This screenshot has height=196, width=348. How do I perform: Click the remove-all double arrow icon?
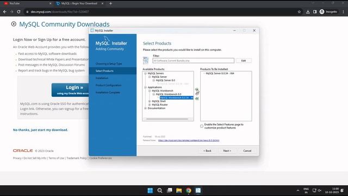(197, 98)
